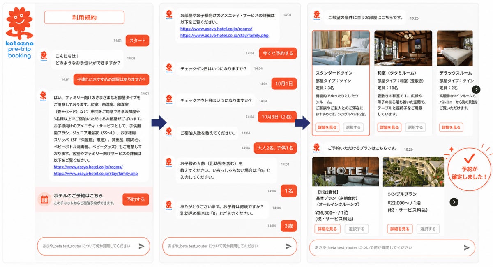Click the 1名 reply bubble
Screen dimensions: 493x267
coord(289,191)
